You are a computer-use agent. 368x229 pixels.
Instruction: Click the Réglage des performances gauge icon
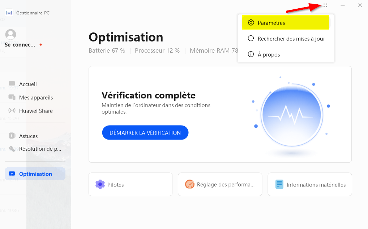point(190,184)
